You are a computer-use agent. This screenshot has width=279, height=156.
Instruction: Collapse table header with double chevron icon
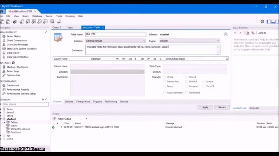[x=226, y=34]
